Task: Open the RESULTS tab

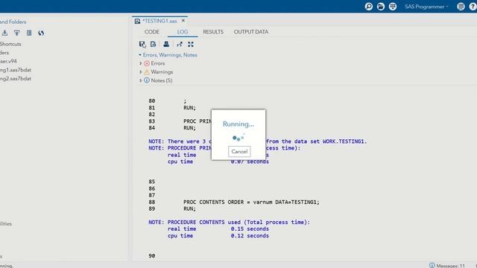Action: point(213,32)
